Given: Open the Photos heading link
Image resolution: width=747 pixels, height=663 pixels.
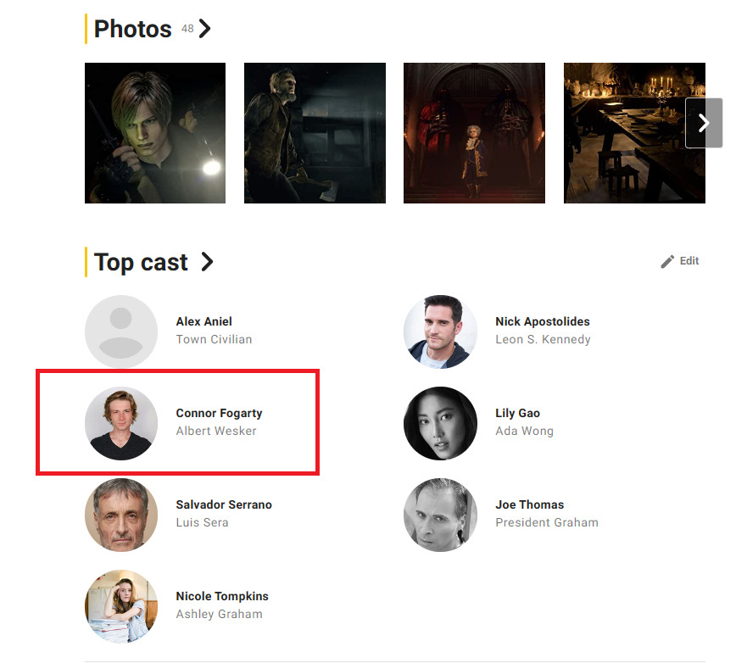Looking at the screenshot, I should click(132, 29).
